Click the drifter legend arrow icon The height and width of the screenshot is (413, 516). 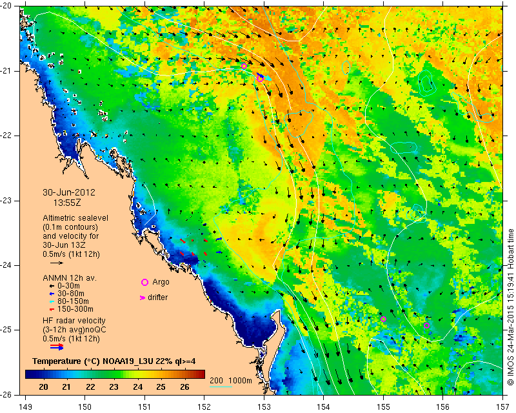pos(143,297)
